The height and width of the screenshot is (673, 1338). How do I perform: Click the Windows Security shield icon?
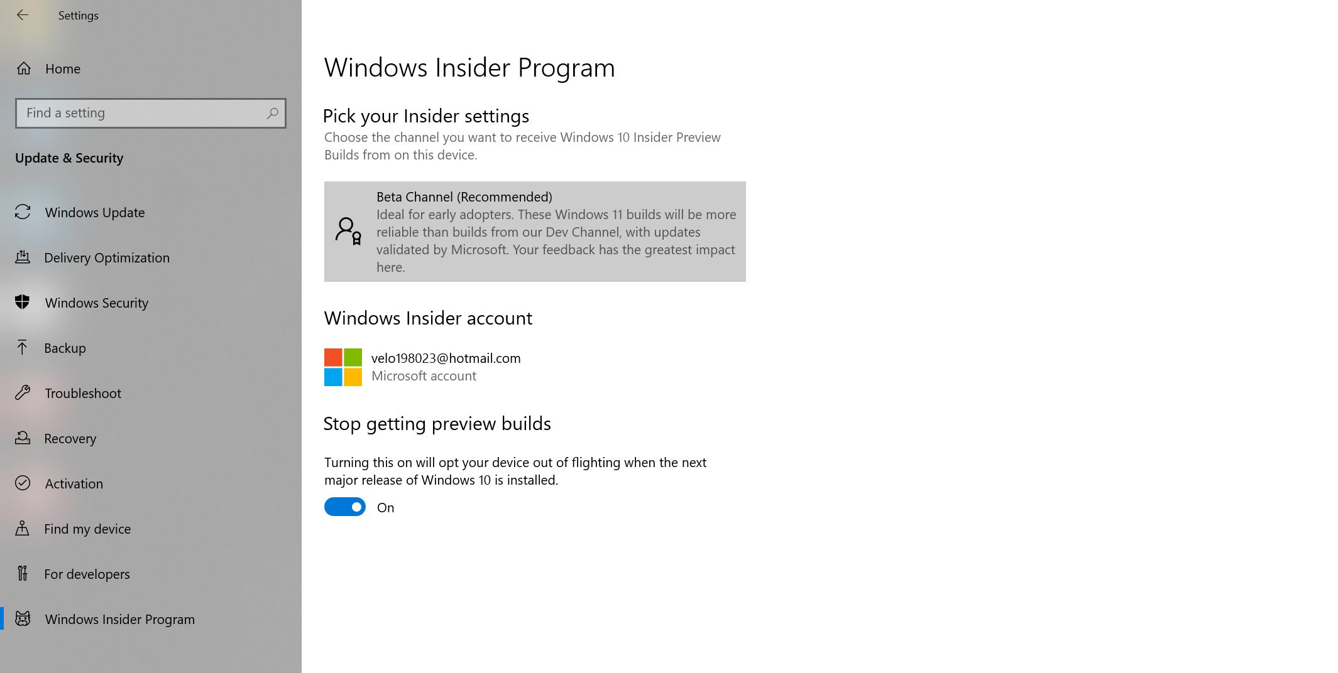pyautogui.click(x=23, y=303)
